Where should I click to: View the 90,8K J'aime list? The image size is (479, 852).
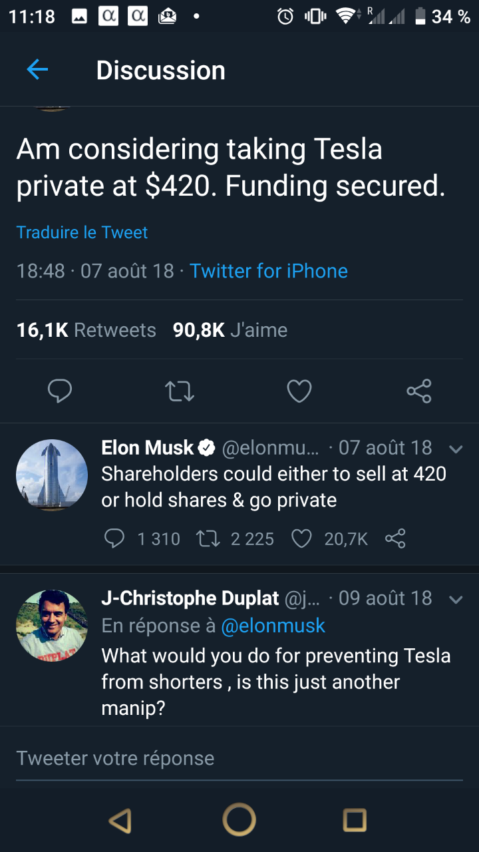pyautogui.click(x=230, y=330)
